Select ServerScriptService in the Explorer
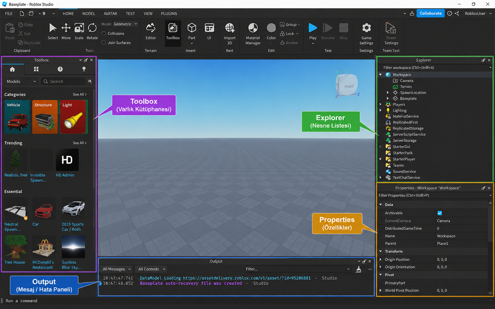The image size is (495, 309). click(409, 135)
